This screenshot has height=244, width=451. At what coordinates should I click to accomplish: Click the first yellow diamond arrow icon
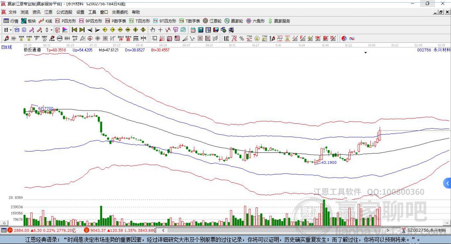105,30
